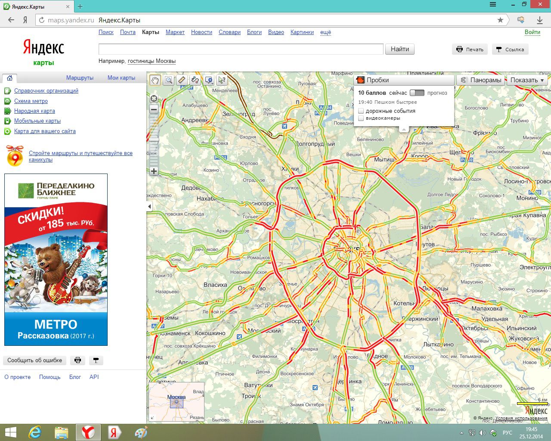This screenshot has height=441, width=551.
Task: Open File Explorer from the taskbar
Action: click(x=62, y=432)
